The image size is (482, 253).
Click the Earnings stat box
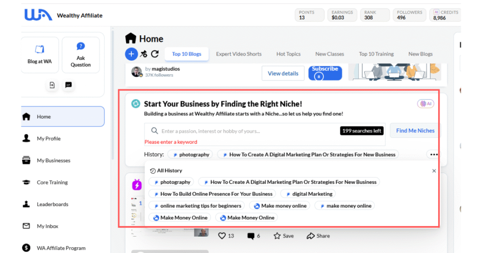[342, 15]
